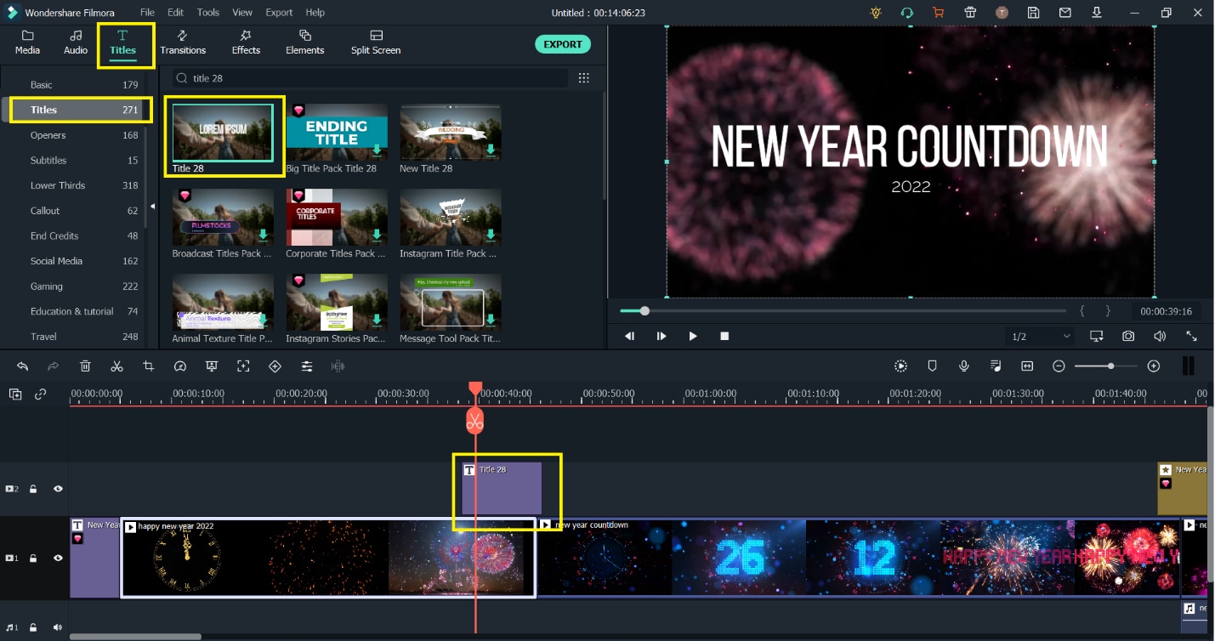Take a snapshot with camera icon

tap(1127, 337)
